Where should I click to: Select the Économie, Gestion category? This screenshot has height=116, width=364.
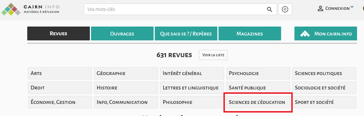[x=60, y=102]
